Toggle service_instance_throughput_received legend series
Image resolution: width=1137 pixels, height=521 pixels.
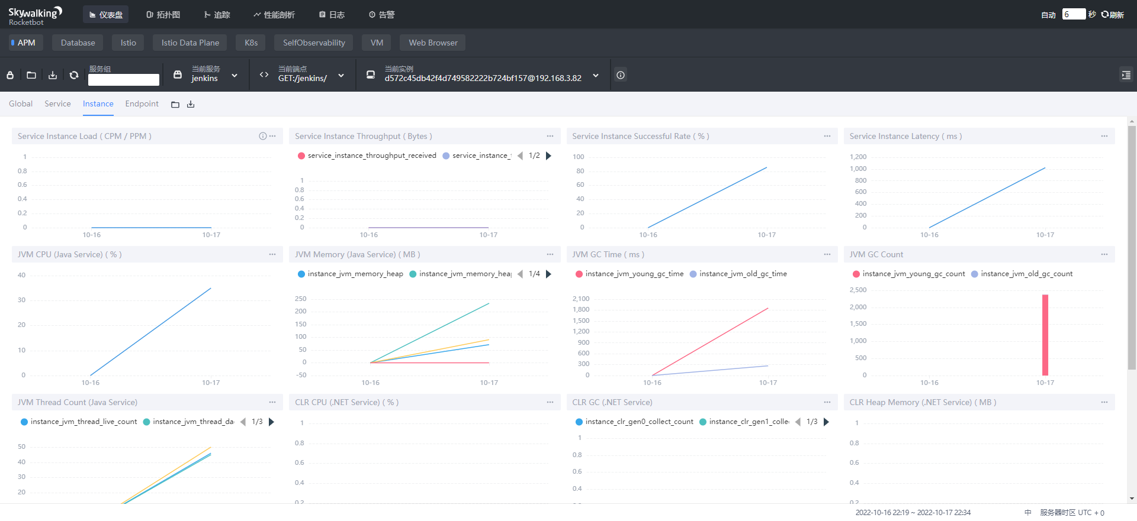pyautogui.click(x=367, y=156)
